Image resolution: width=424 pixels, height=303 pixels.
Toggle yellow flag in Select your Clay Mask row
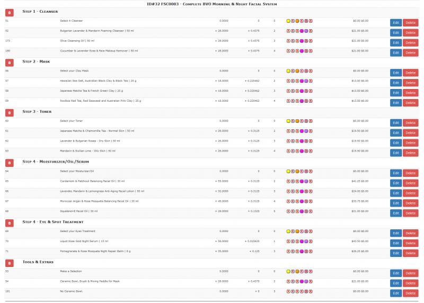click(x=288, y=71)
